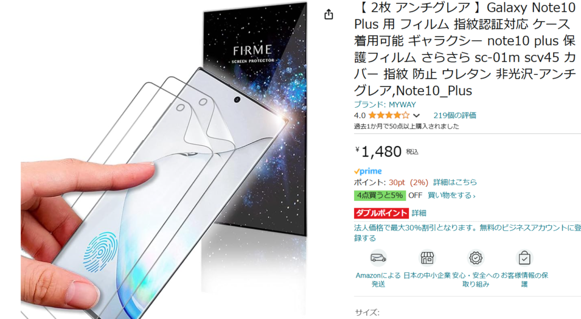
Task: Click 買い物をする promotion link
Action: [451, 195]
